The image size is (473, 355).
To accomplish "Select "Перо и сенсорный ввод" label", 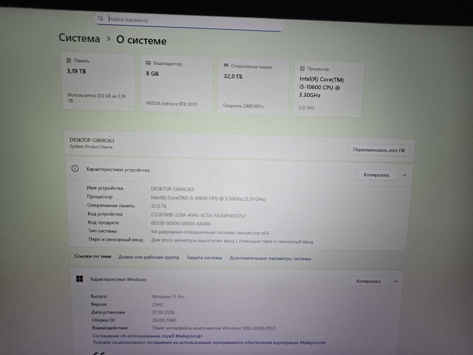I will [116, 239].
